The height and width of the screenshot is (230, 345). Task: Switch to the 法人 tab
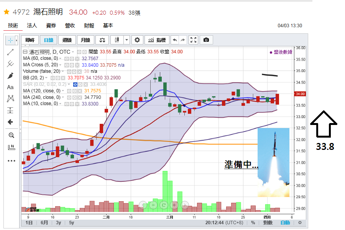32,26
